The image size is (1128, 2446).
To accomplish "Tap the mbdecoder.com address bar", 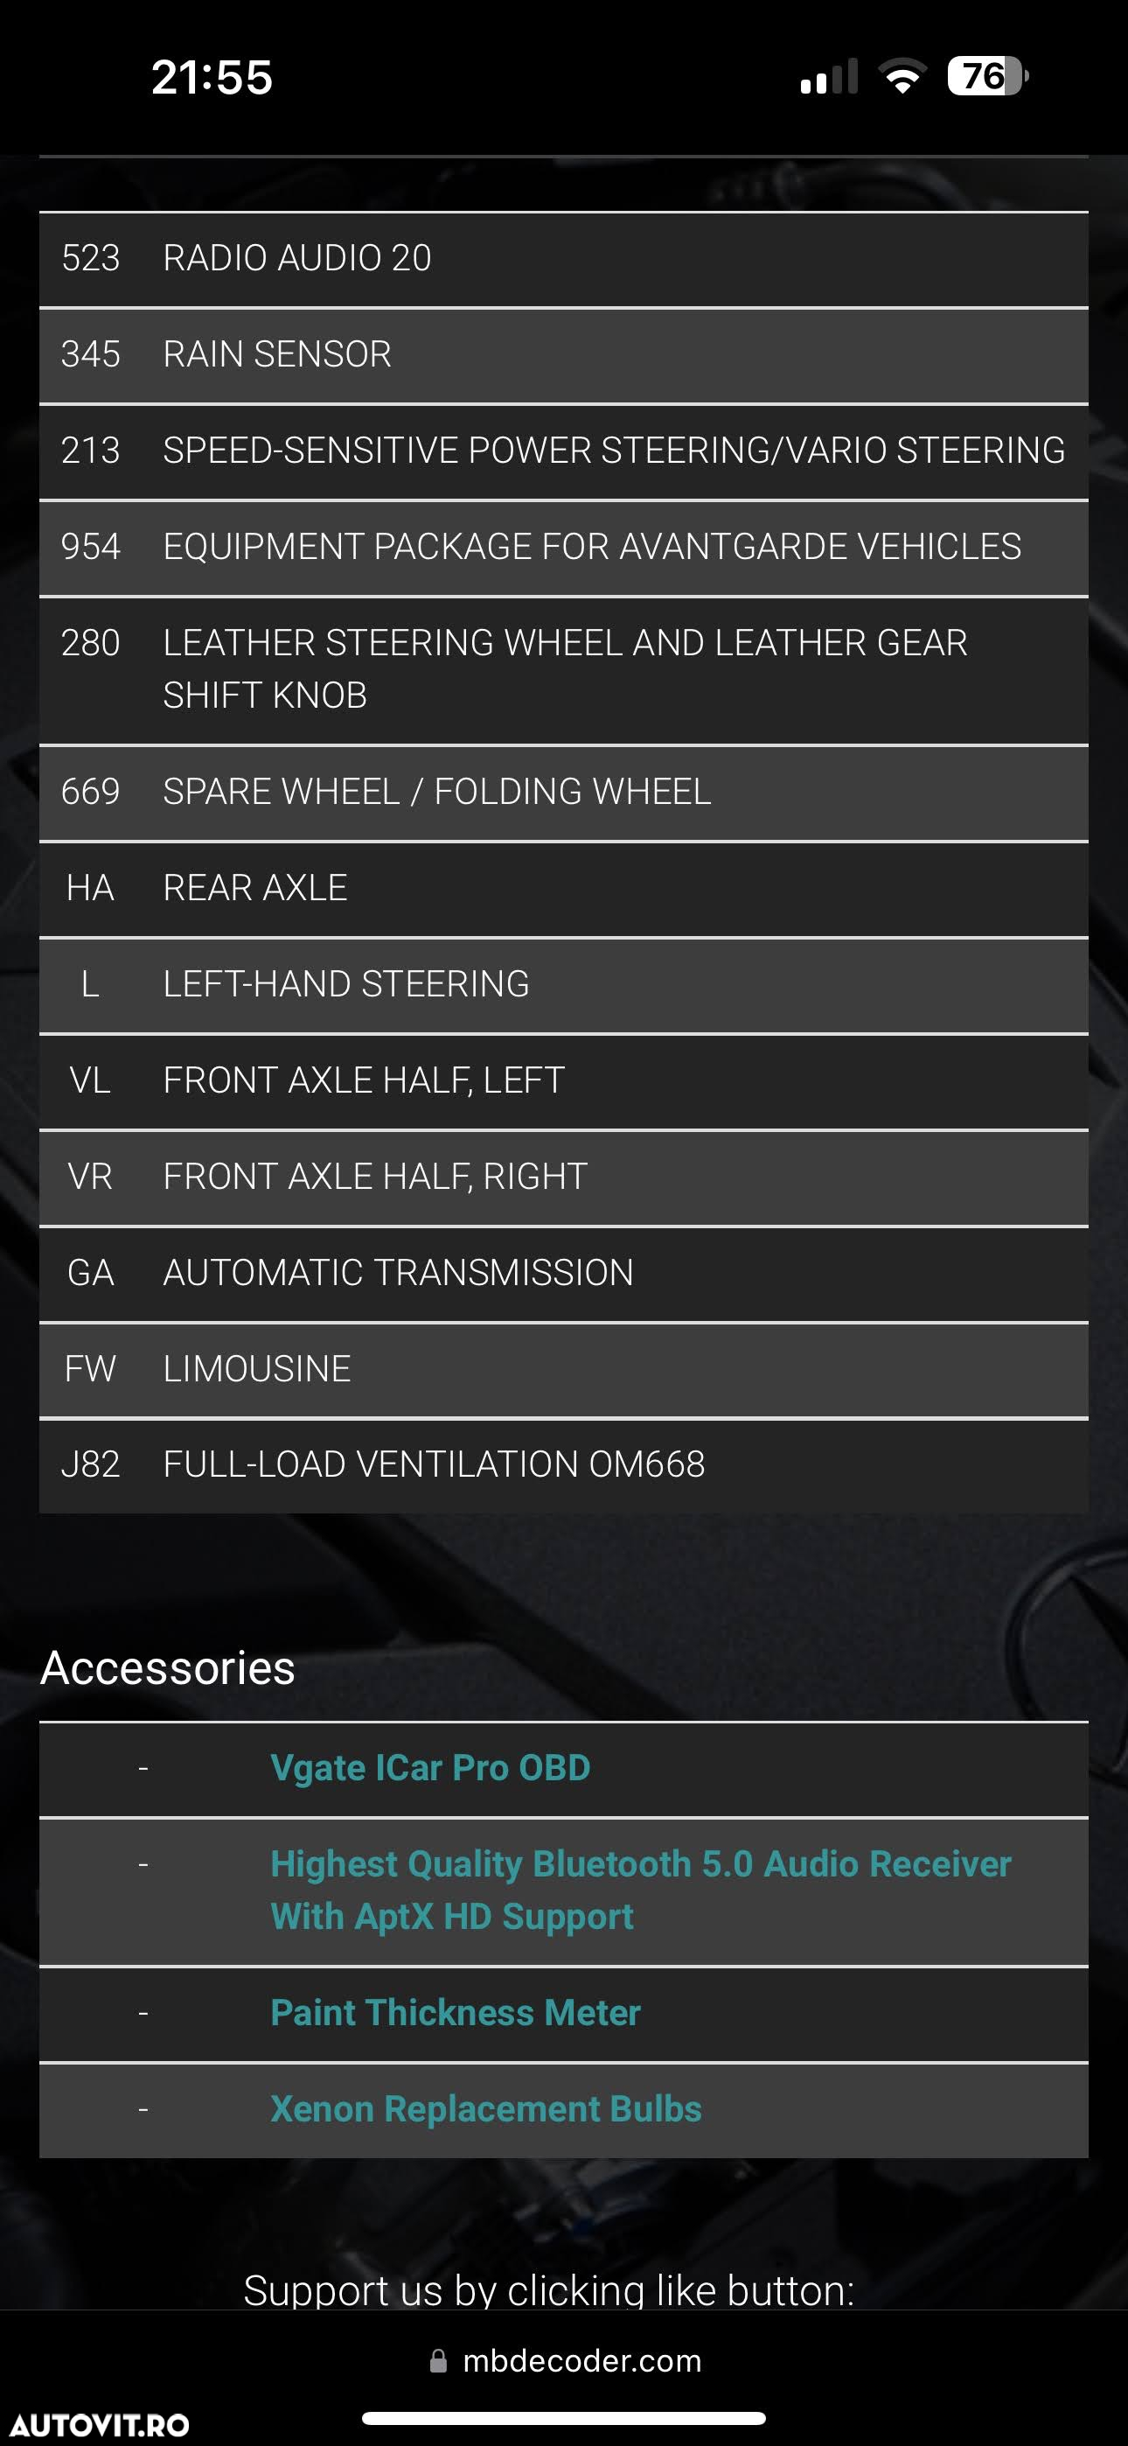I will point(565,2360).
